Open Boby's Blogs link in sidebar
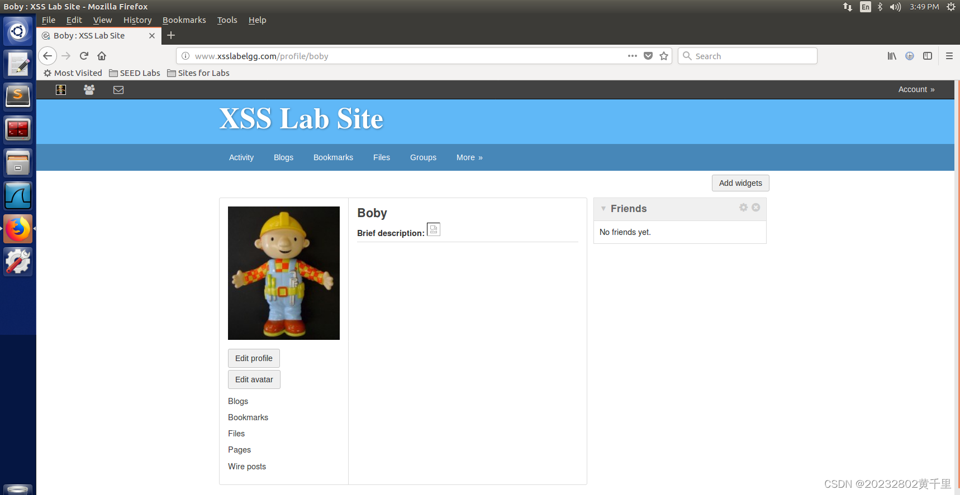 [x=238, y=401]
